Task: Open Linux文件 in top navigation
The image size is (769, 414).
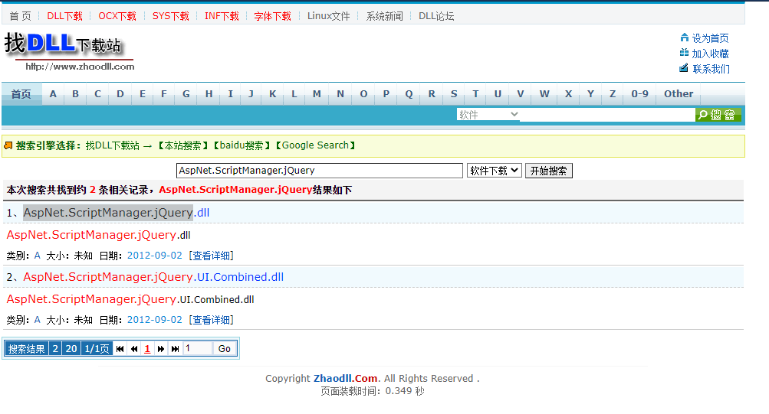Action: pyautogui.click(x=329, y=16)
